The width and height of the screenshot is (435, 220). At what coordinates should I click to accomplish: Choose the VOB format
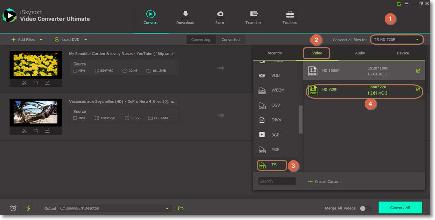coord(275,76)
